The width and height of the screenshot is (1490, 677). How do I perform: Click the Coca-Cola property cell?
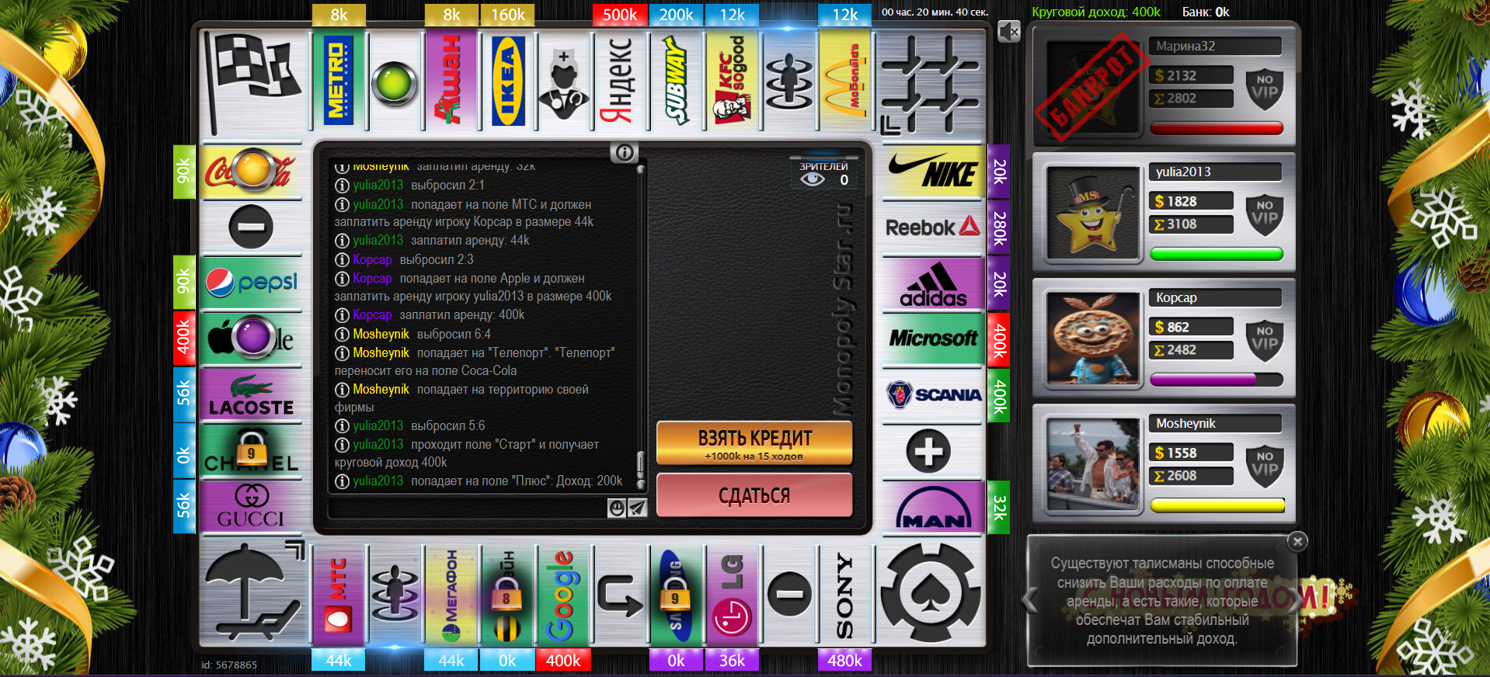click(251, 172)
